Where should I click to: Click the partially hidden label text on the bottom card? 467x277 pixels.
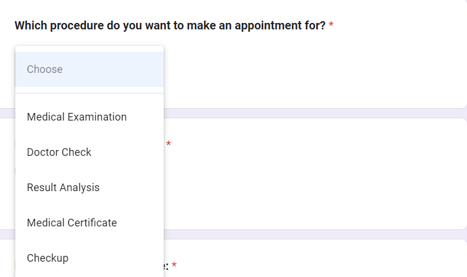point(166,266)
